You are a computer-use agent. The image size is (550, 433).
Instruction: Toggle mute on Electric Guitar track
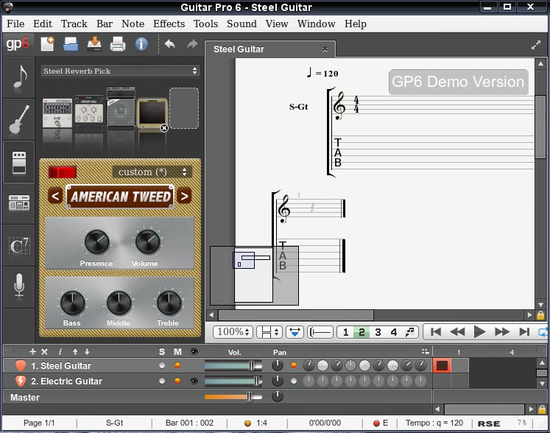click(x=177, y=381)
